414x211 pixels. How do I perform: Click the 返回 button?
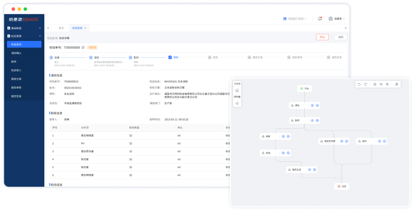pyautogui.click(x=340, y=37)
